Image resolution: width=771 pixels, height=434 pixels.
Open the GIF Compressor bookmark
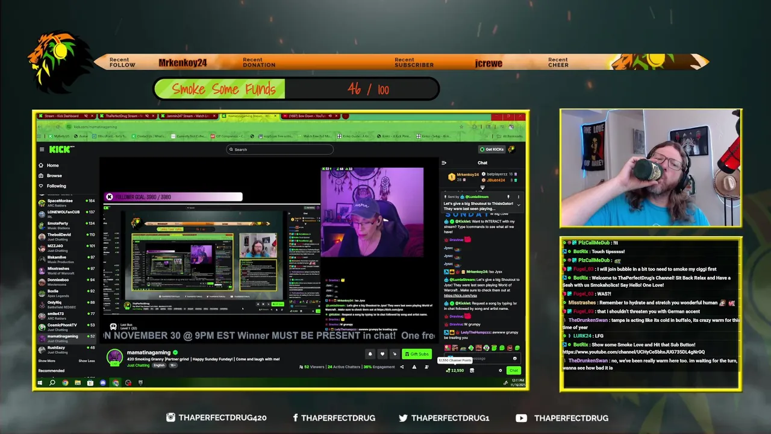coord(228,136)
